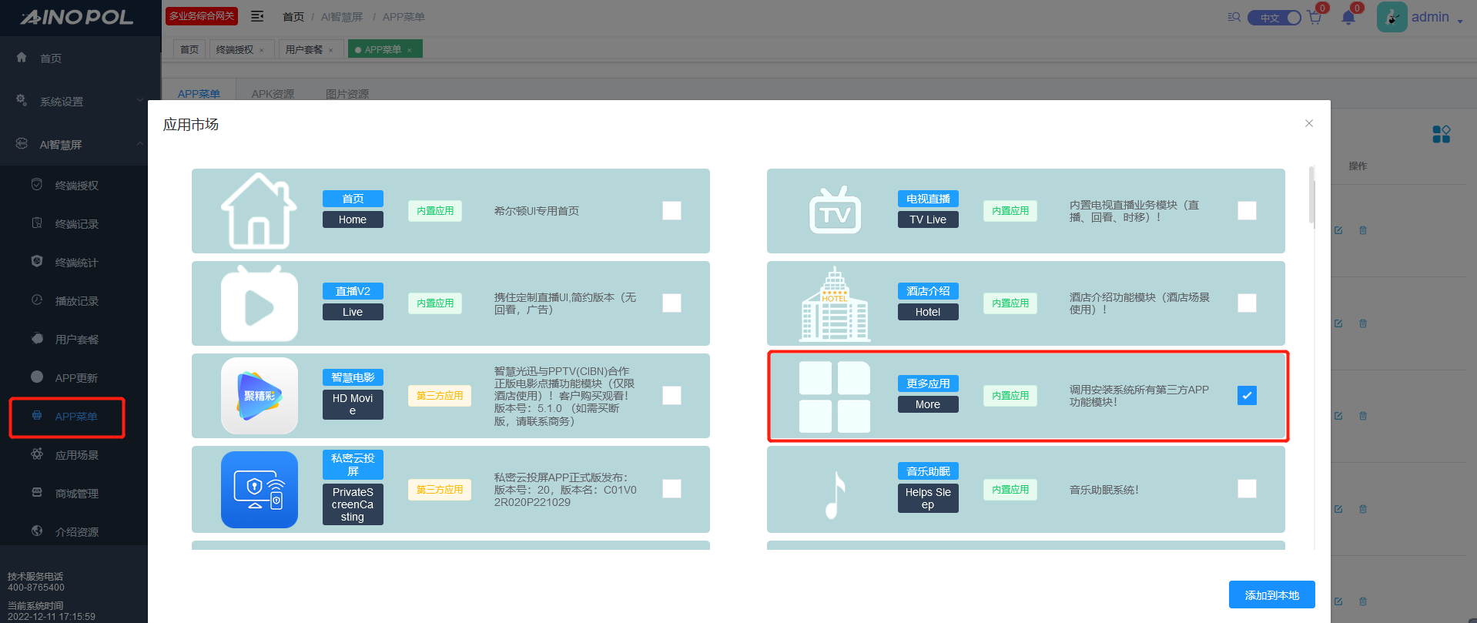The height and width of the screenshot is (623, 1477).
Task: Expand the 系统设置 sidebar menu
Action: tap(77, 102)
